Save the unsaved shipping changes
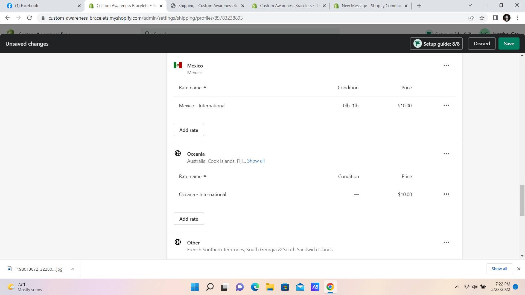525x295 pixels. [x=509, y=44]
